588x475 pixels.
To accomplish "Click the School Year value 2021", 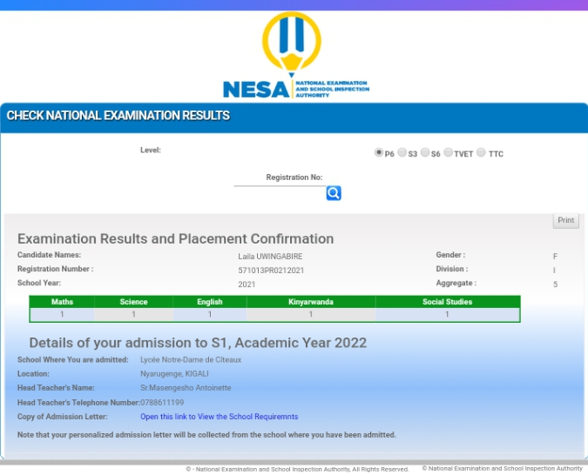I will 247,284.
